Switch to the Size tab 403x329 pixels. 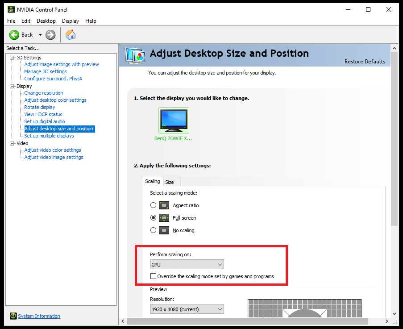pyautogui.click(x=170, y=182)
